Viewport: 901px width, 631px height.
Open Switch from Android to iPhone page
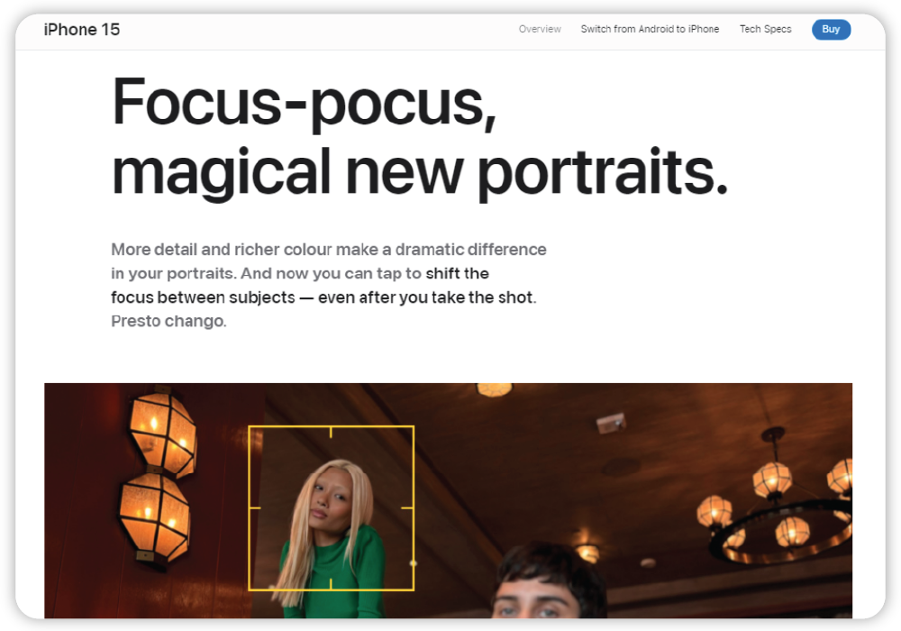click(650, 30)
